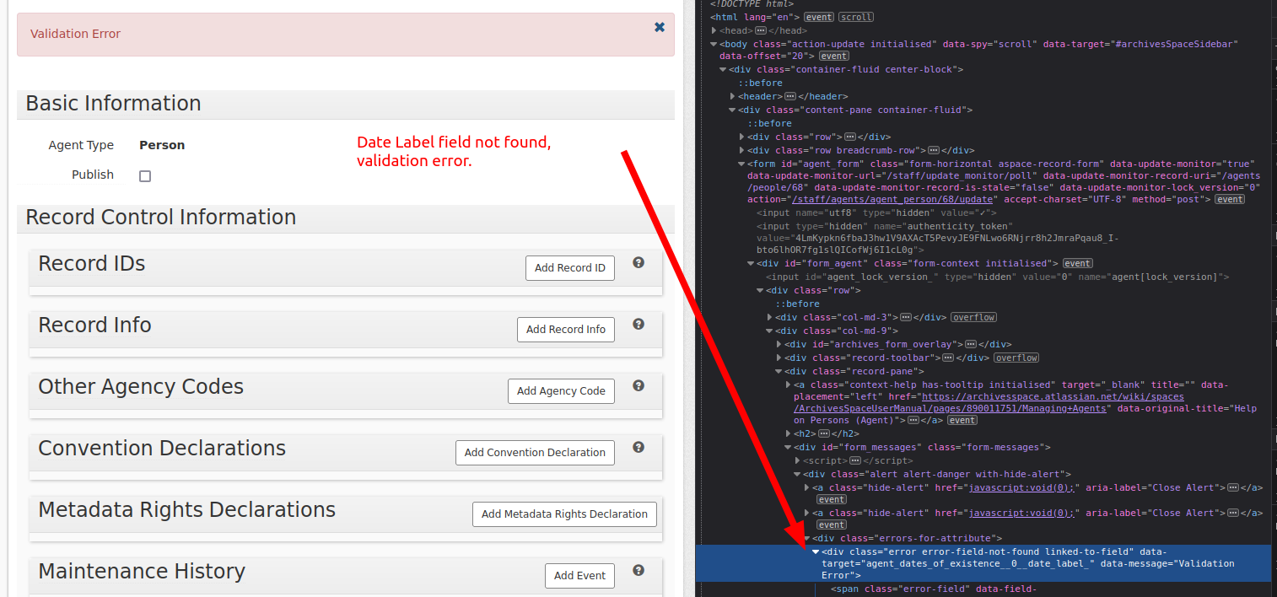Click the scroll badge on html element
Viewport: 1277px width, 597px height.
coord(856,17)
